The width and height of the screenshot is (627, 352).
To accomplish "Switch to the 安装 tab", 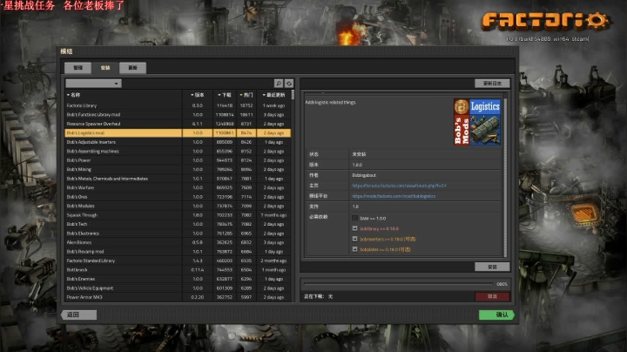I will tap(105, 68).
